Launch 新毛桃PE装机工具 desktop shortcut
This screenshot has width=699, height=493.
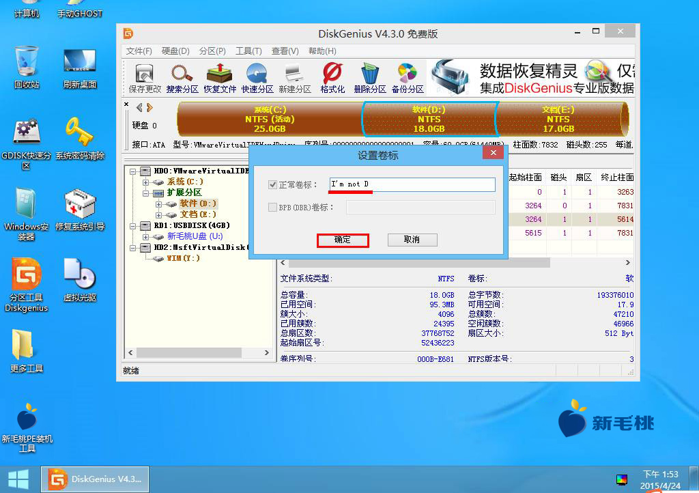(x=27, y=427)
